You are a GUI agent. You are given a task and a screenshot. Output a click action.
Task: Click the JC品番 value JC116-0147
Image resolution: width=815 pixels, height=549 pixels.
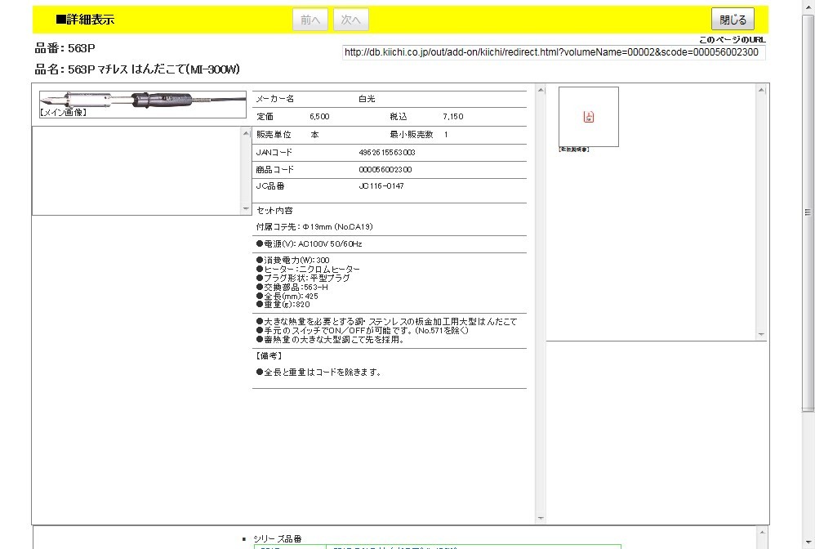(x=381, y=186)
